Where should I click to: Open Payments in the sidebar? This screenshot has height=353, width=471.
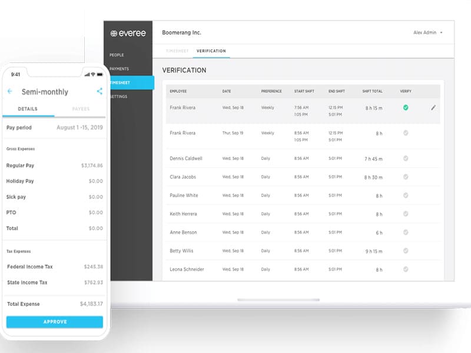tap(120, 69)
